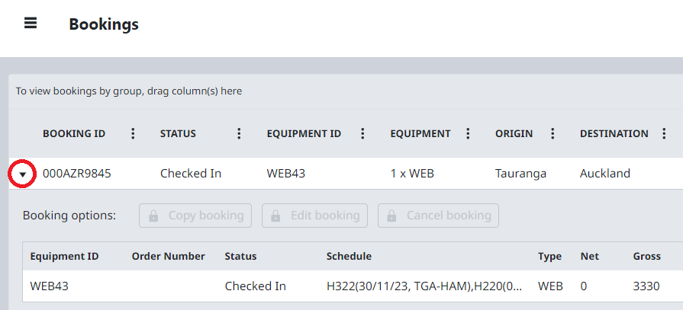
Task: Click the Auckland destination cell
Action: tap(605, 174)
